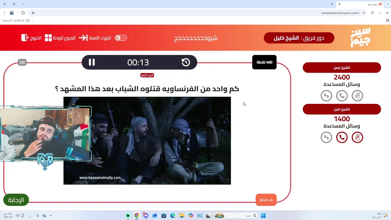Bookmark this page with star icon
The height and width of the screenshot is (220, 391).
coord(33,13)
